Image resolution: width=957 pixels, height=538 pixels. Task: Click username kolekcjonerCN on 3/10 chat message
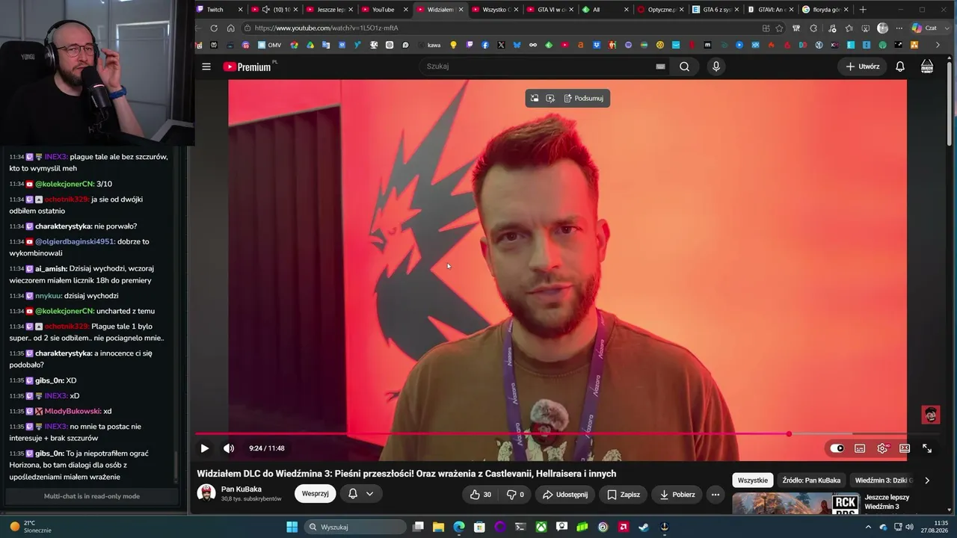pyautogui.click(x=64, y=184)
